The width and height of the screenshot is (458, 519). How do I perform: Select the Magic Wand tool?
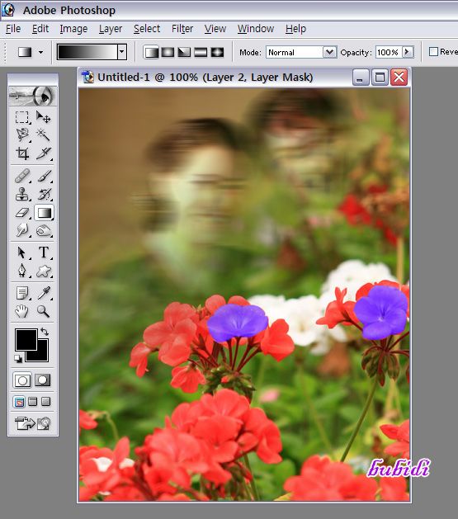[x=44, y=134]
